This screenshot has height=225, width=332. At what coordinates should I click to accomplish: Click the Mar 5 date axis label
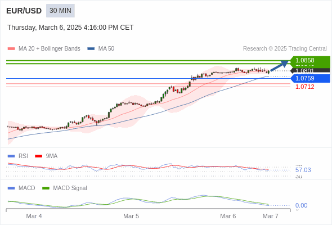[131, 216]
